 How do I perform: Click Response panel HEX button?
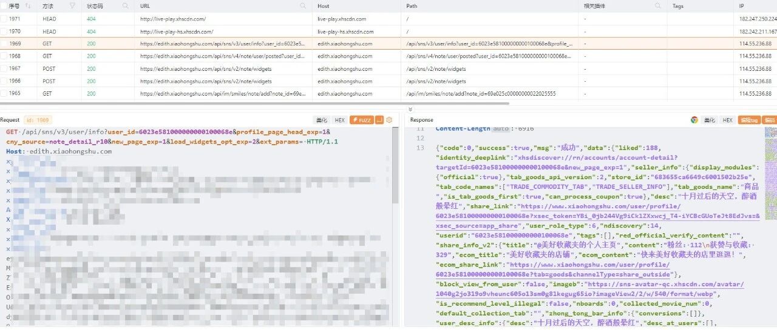coord(727,120)
